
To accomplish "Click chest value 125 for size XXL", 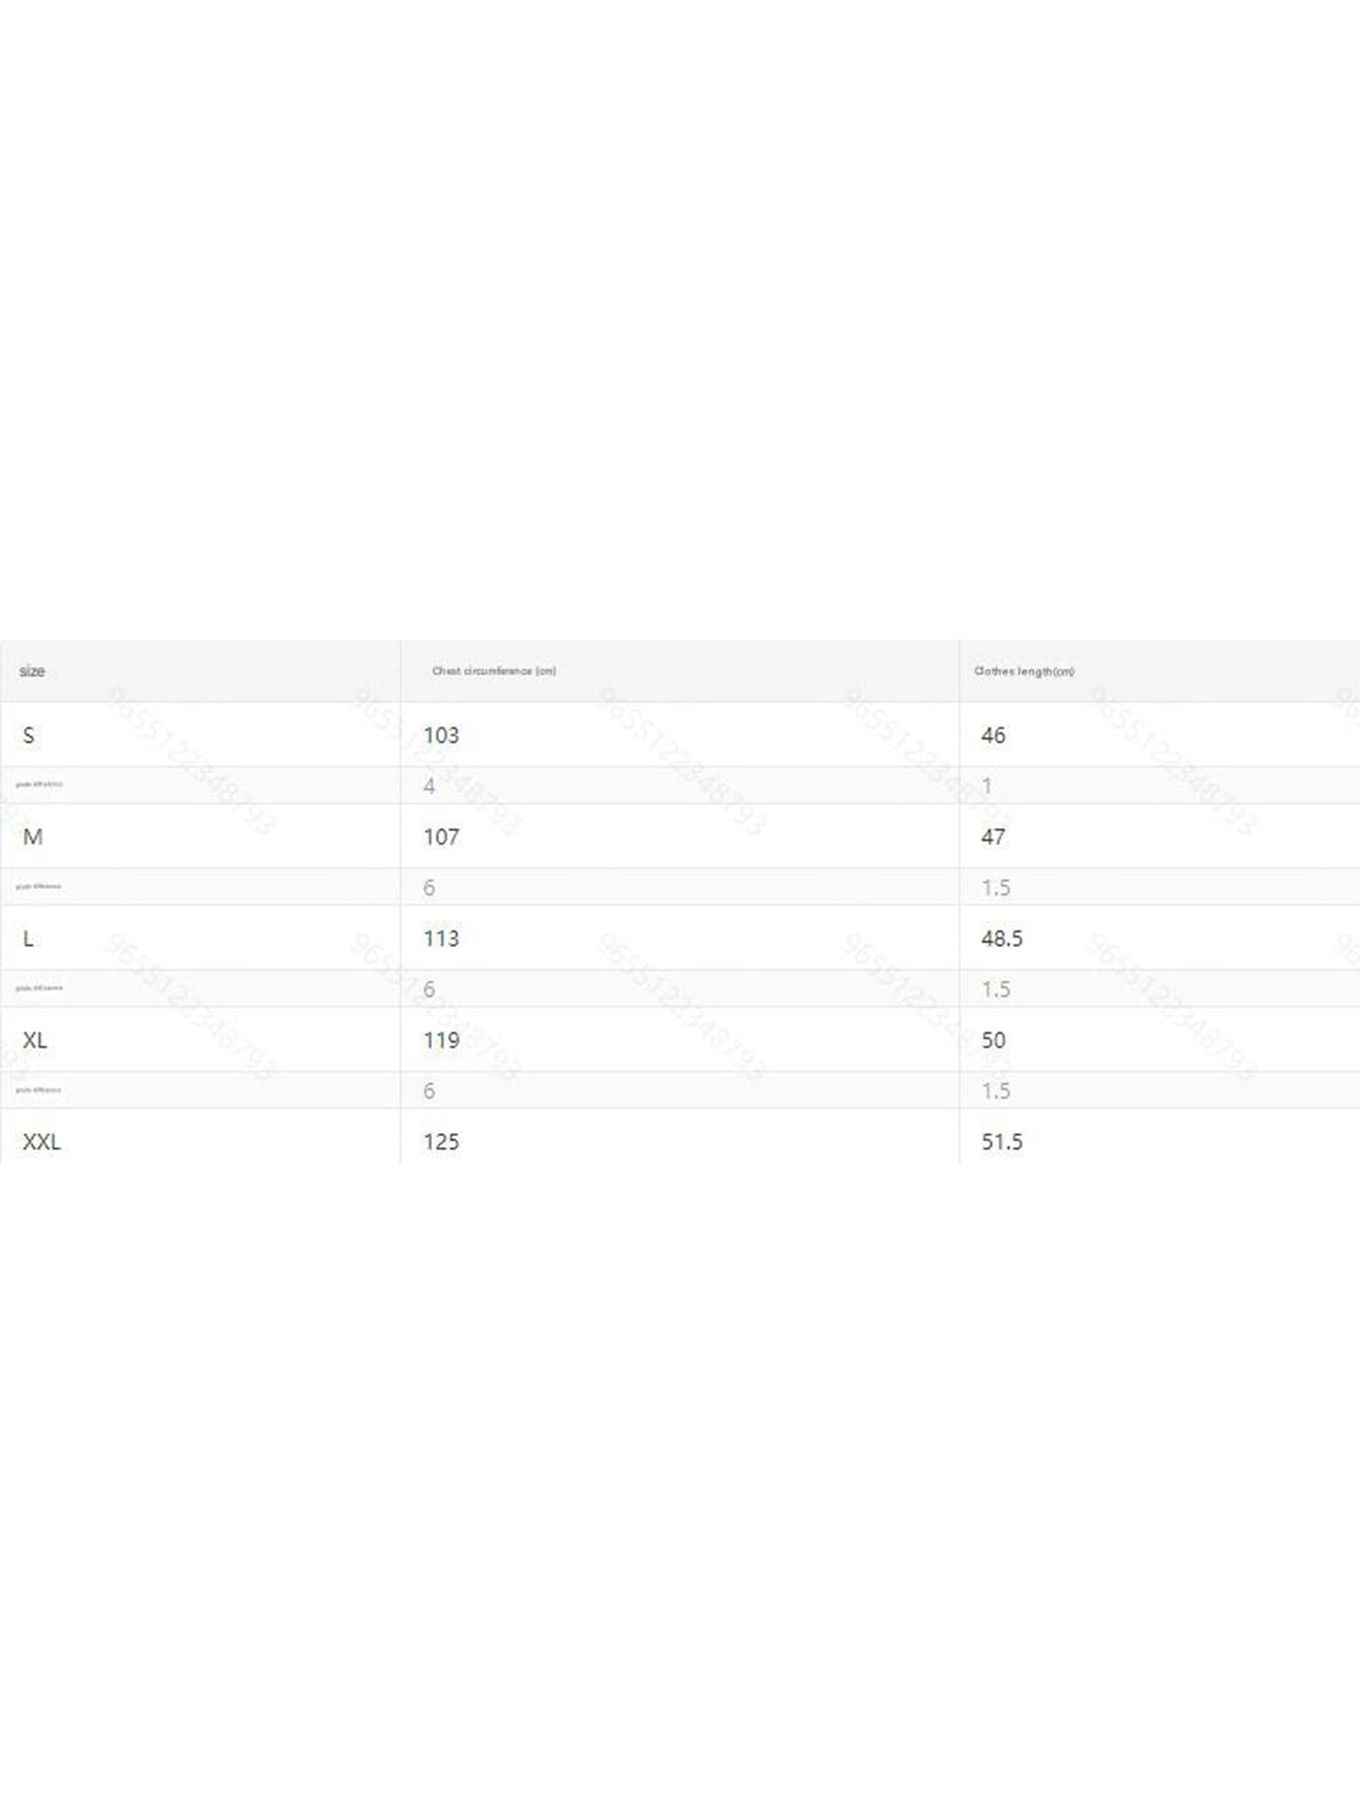I will pyautogui.click(x=441, y=1141).
